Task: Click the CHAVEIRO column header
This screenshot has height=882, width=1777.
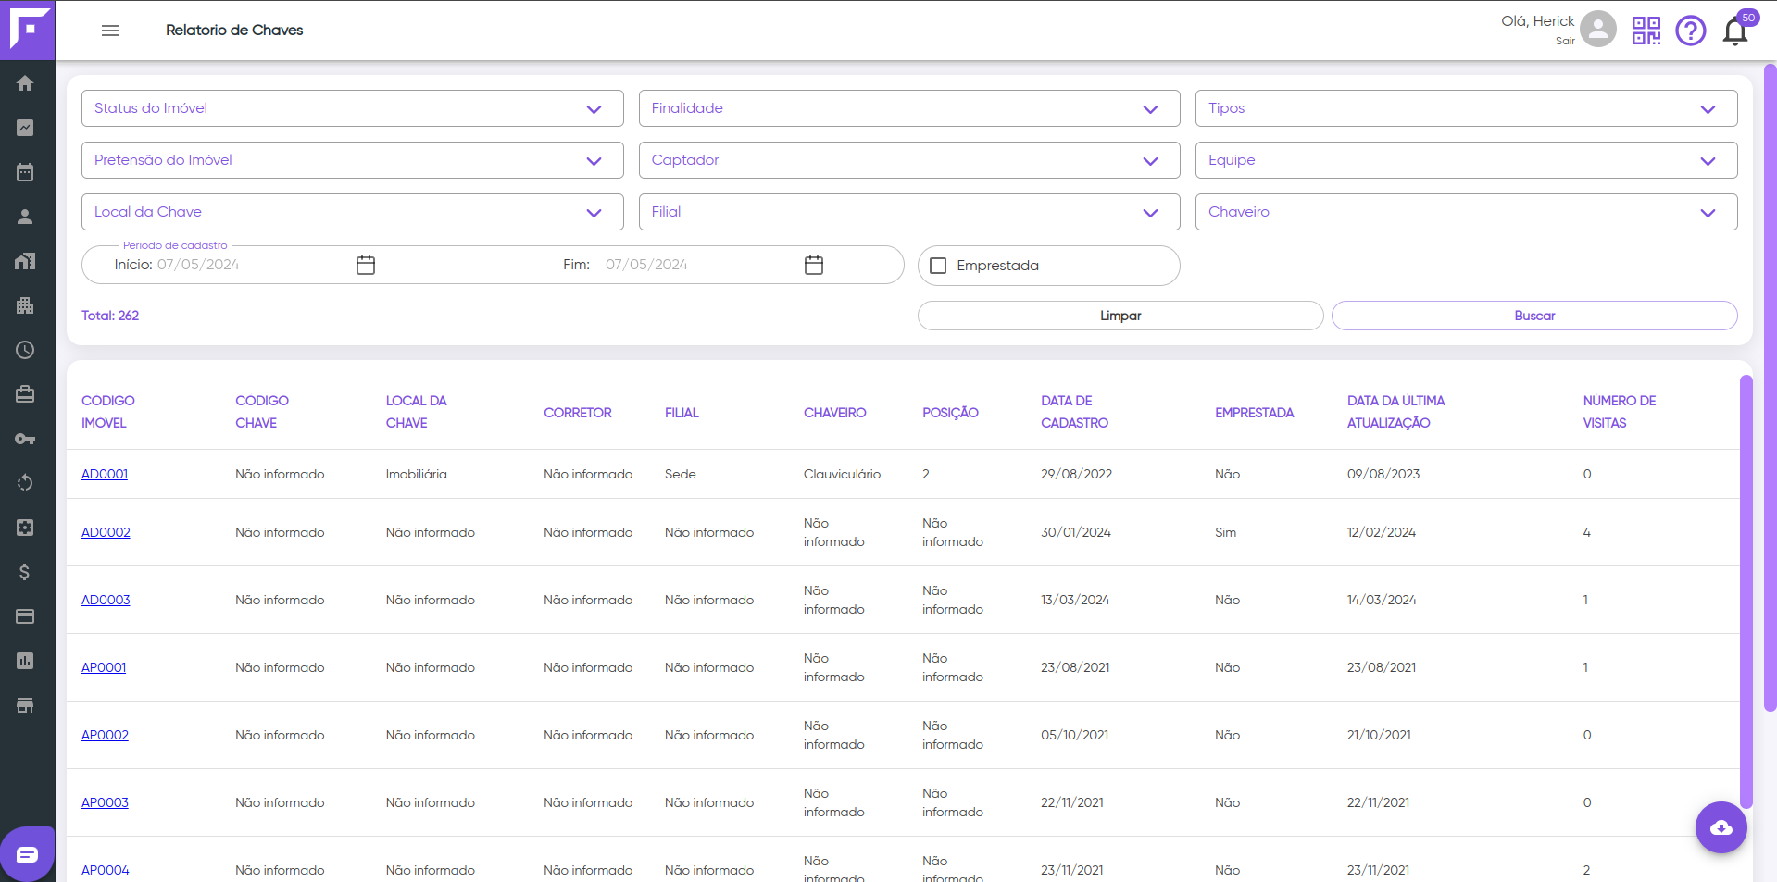Action: click(x=835, y=413)
